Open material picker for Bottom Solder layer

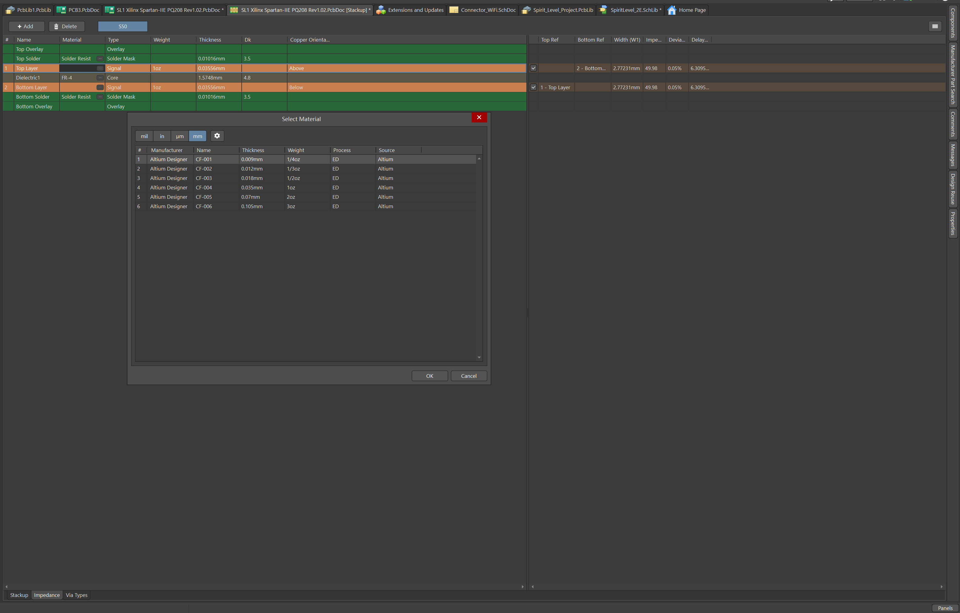click(100, 97)
